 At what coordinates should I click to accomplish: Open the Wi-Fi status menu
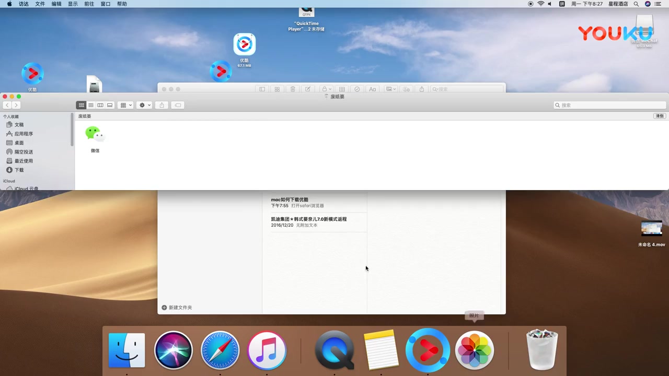540,4
